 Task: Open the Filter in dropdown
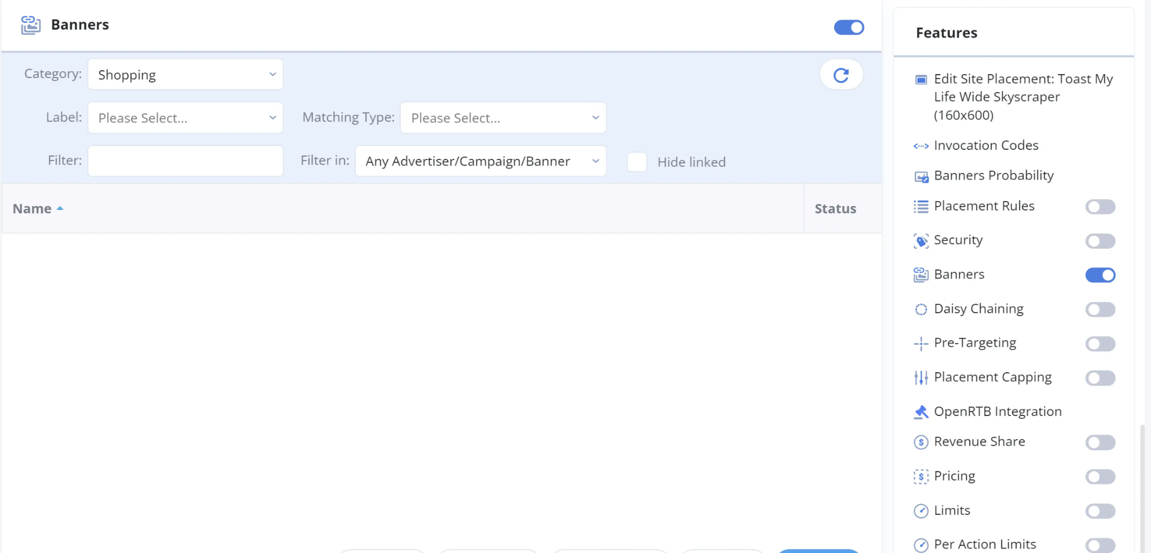(x=480, y=161)
